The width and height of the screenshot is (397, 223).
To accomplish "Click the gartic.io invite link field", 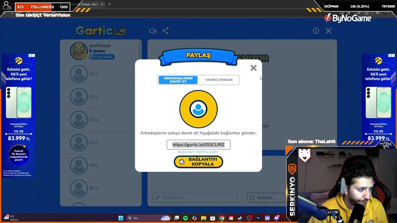I will pos(198,145).
